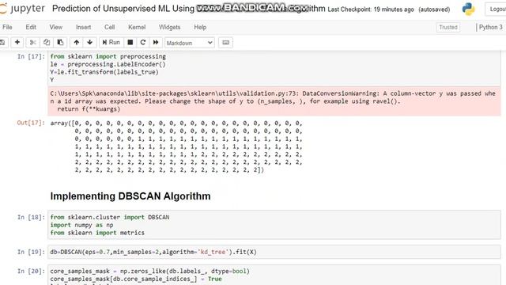This screenshot has height=285, width=506.
Task: Copy selected cells icon
Action: [47, 42]
